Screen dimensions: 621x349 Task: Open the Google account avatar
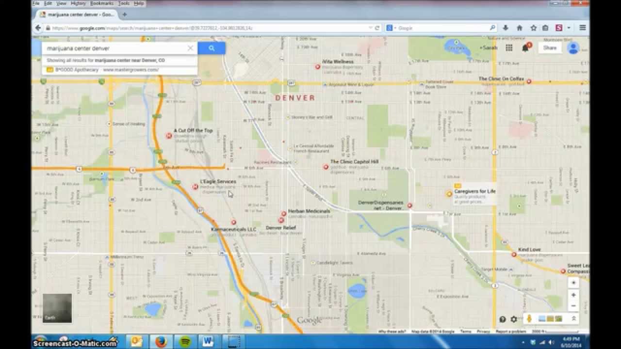point(573,48)
